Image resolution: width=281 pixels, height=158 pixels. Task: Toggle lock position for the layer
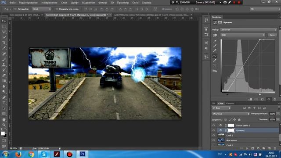(235, 119)
